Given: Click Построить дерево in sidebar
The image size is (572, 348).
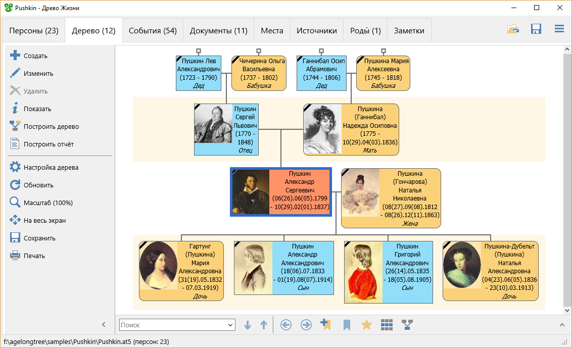Looking at the screenshot, I should coord(51,127).
